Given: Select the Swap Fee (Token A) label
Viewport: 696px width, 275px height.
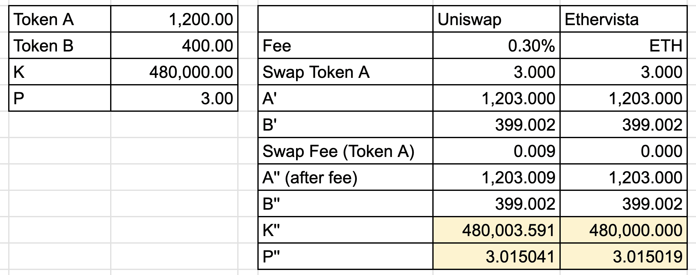Looking at the screenshot, I should (345, 151).
